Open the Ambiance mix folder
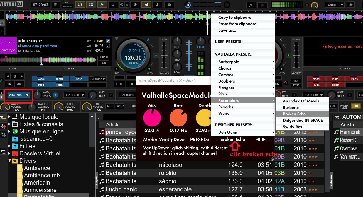Screen dimensions: 363x197 pos(42,175)
